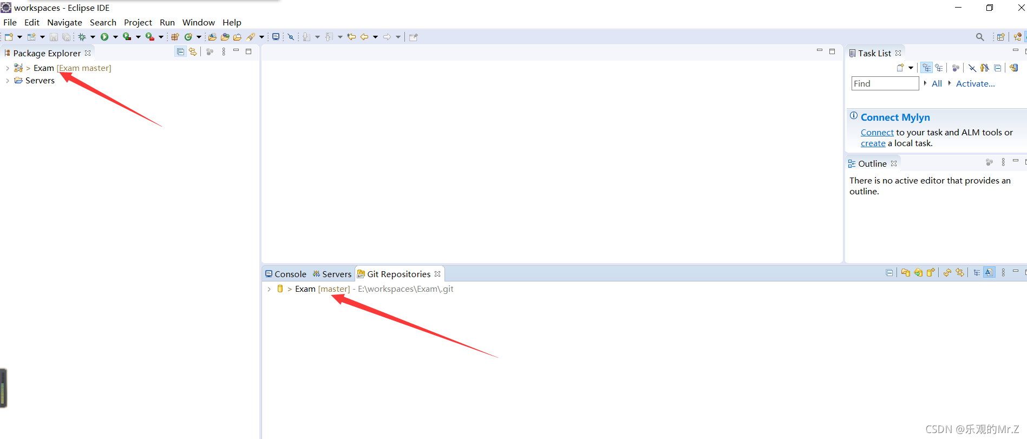1027x439 pixels.
Task: Click the create local task link
Action: 873,143
